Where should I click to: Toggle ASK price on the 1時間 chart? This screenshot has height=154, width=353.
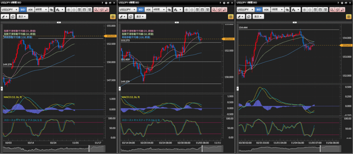266,10
